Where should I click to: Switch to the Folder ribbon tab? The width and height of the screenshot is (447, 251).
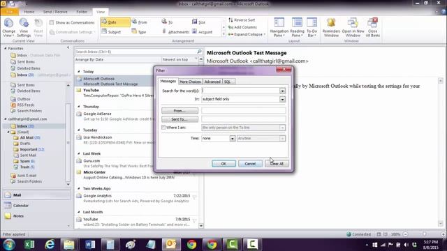[82, 12]
